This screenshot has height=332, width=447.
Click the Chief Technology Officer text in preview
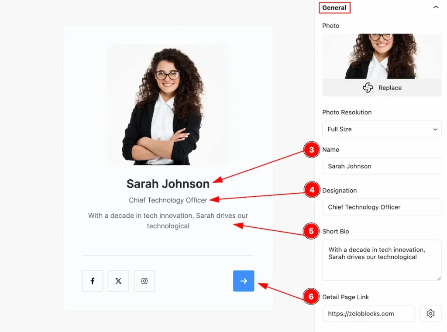pos(168,200)
